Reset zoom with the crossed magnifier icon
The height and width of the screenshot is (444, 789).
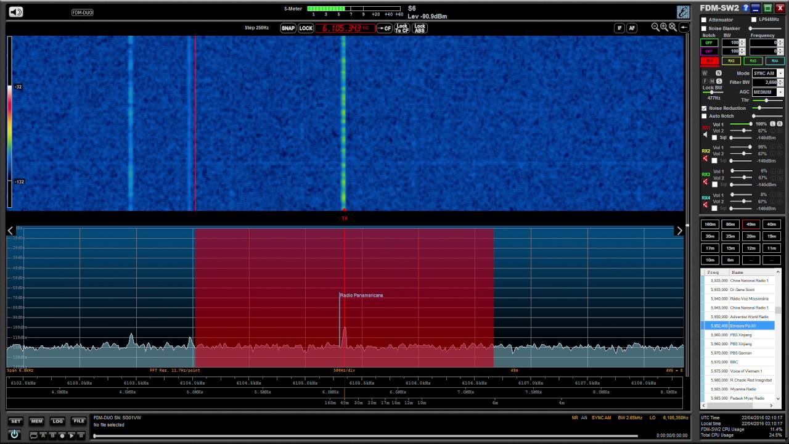pos(674,27)
